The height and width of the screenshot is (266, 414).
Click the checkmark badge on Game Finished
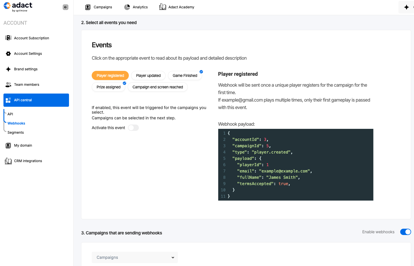click(x=201, y=72)
